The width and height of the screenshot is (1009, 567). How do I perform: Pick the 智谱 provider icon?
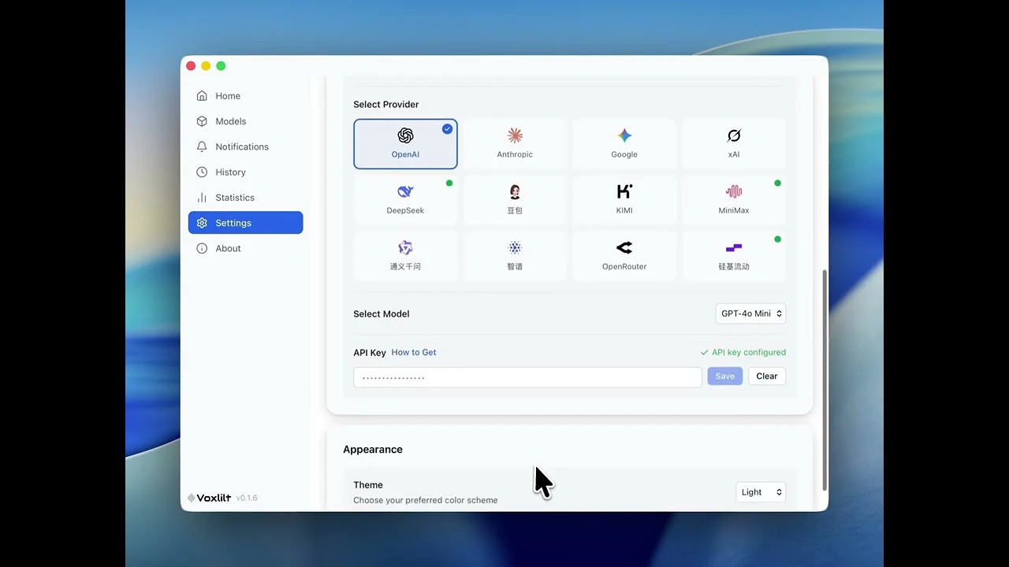pyautogui.click(x=515, y=247)
